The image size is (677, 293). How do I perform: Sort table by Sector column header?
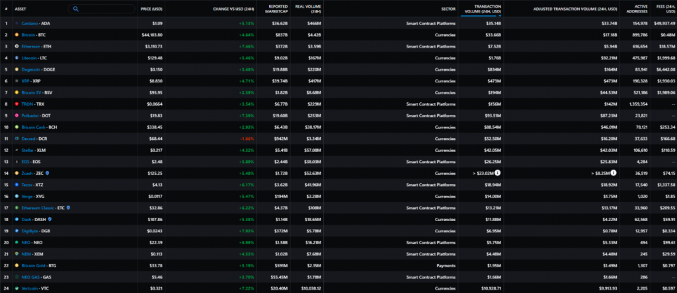tap(448, 9)
